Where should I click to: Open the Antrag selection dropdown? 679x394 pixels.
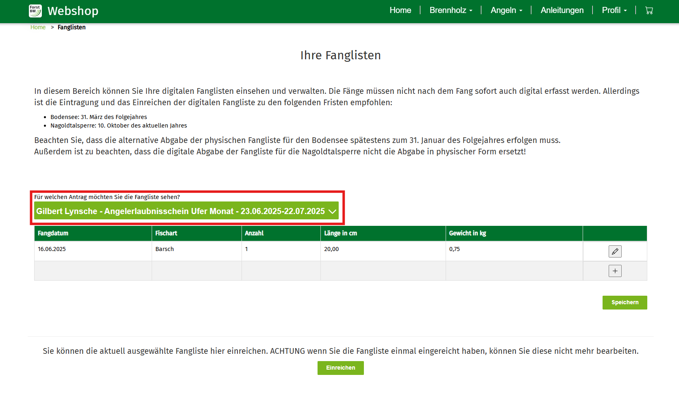click(x=186, y=211)
